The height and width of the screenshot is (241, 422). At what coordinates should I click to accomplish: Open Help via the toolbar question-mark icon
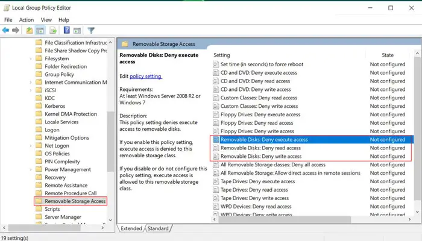tap(66, 30)
